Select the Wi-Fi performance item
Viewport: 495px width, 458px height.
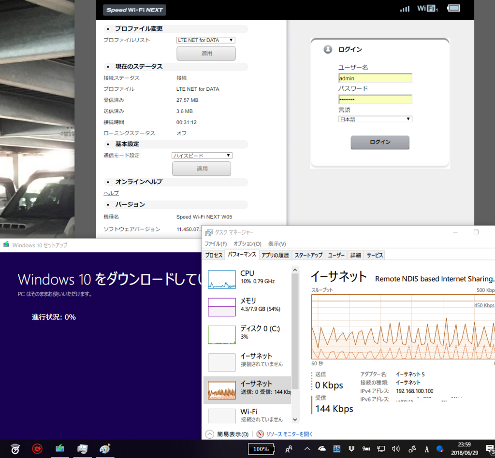pos(247,415)
